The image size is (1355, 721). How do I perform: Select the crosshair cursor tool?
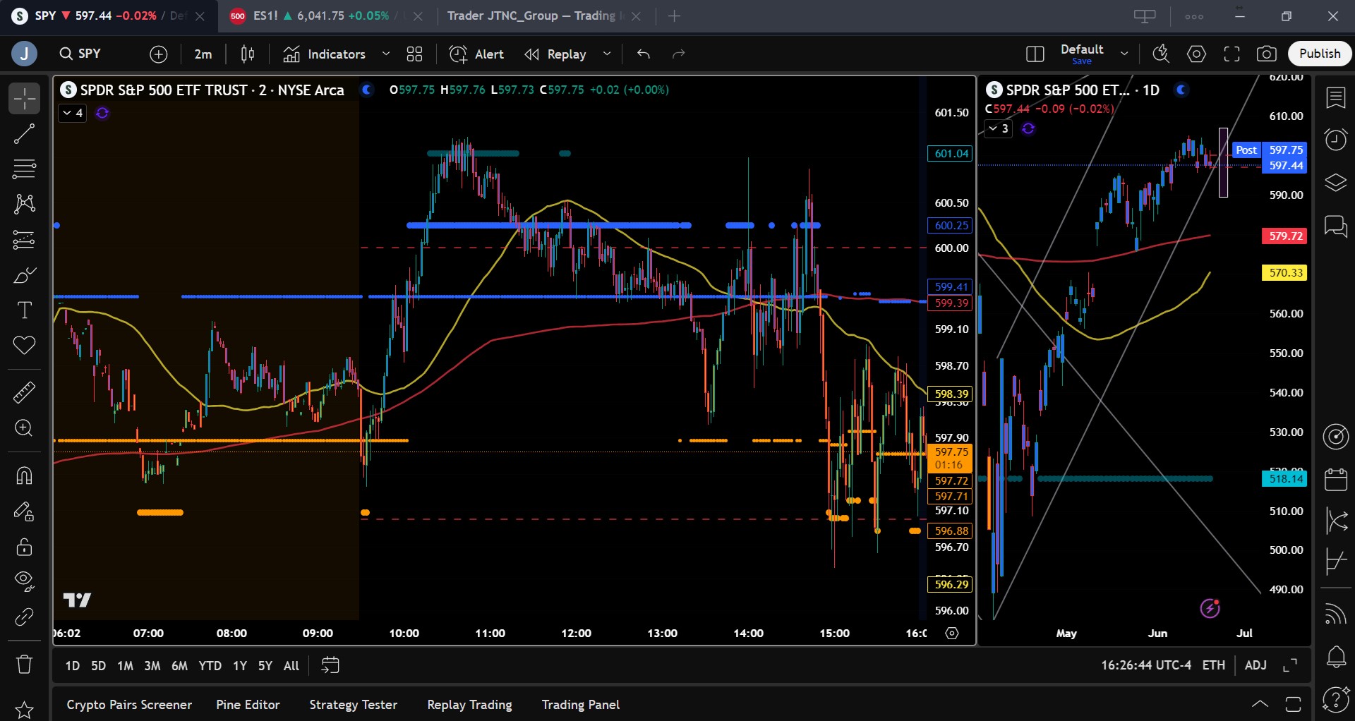[24, 98]
